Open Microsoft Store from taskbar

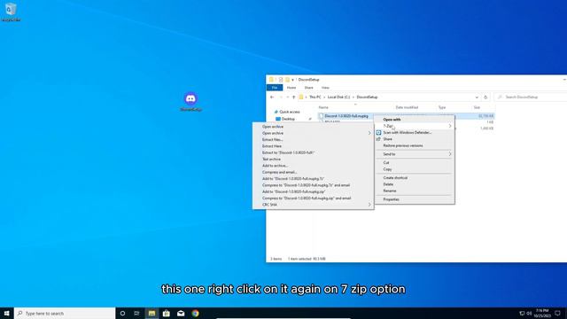pos(167,313)
